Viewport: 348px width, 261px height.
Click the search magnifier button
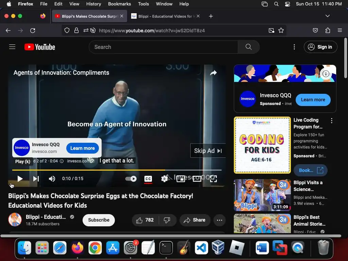248,47
